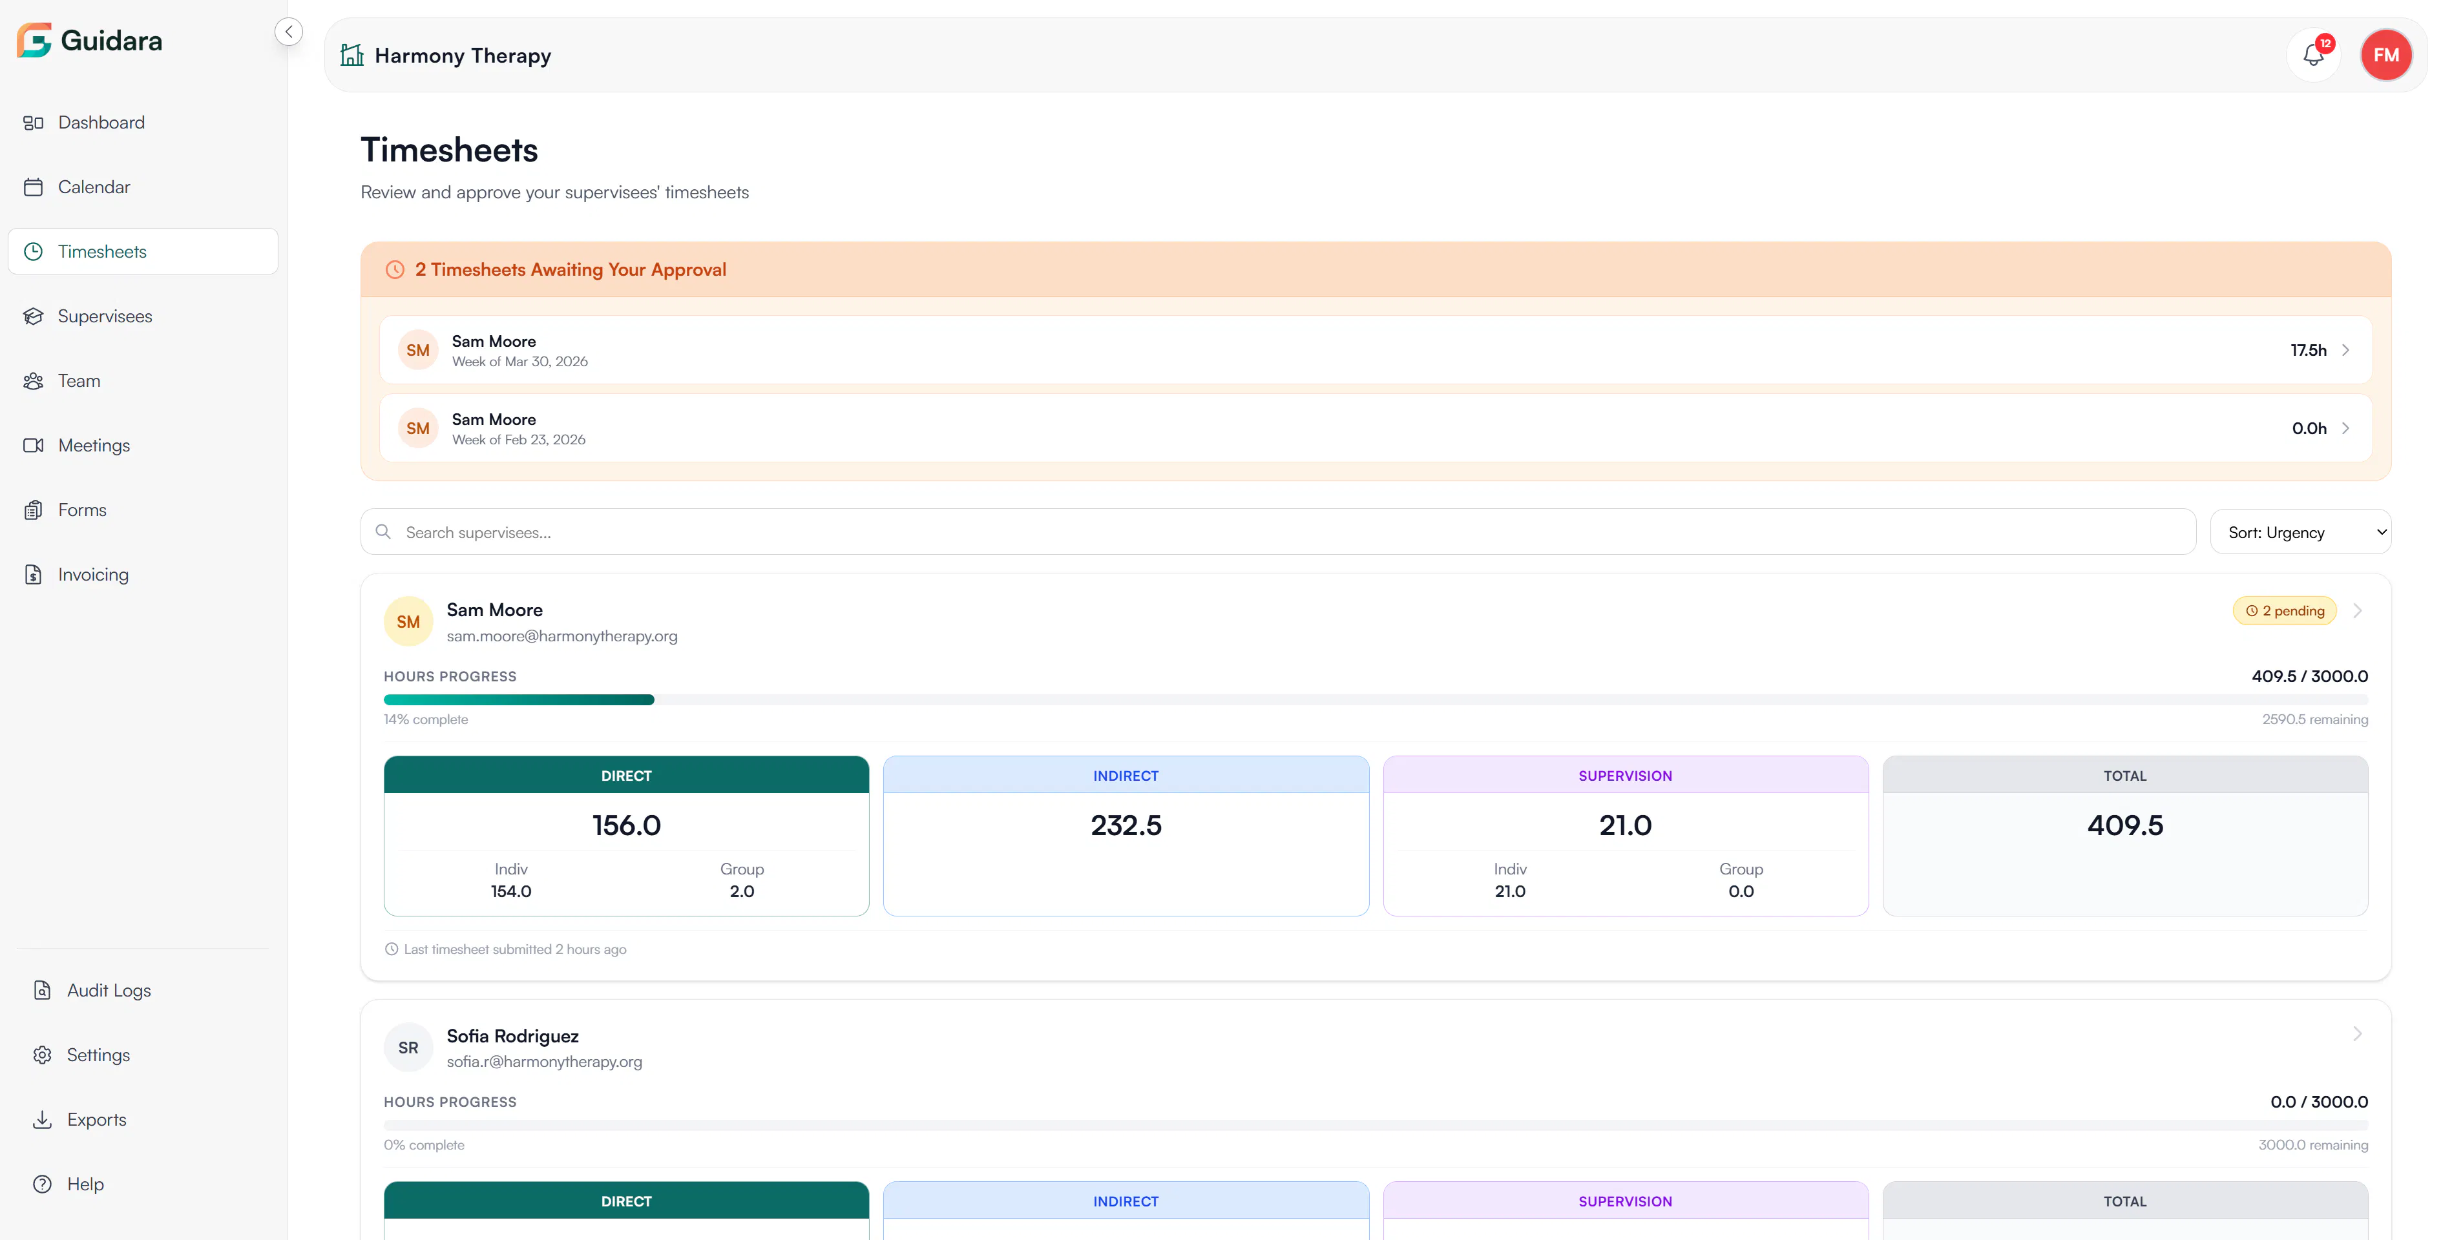Open the FM user avatar menu
Image resolution: width=2463 pixels, height=1240 pixels.
coord(2385,56)
